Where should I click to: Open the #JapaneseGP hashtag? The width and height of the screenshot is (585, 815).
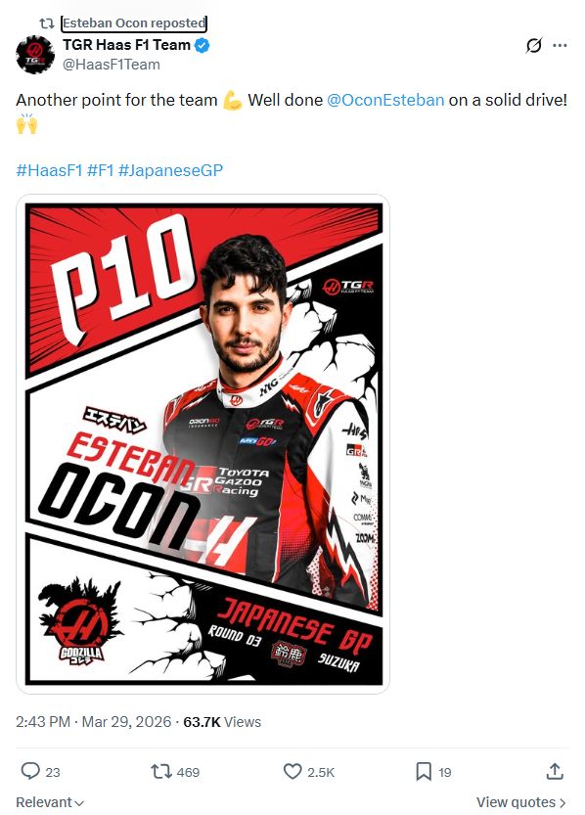click(170, 170)
